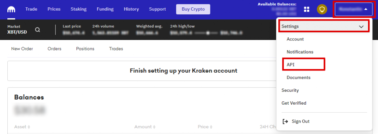Sort by Asset column arrows

[29, 127]
